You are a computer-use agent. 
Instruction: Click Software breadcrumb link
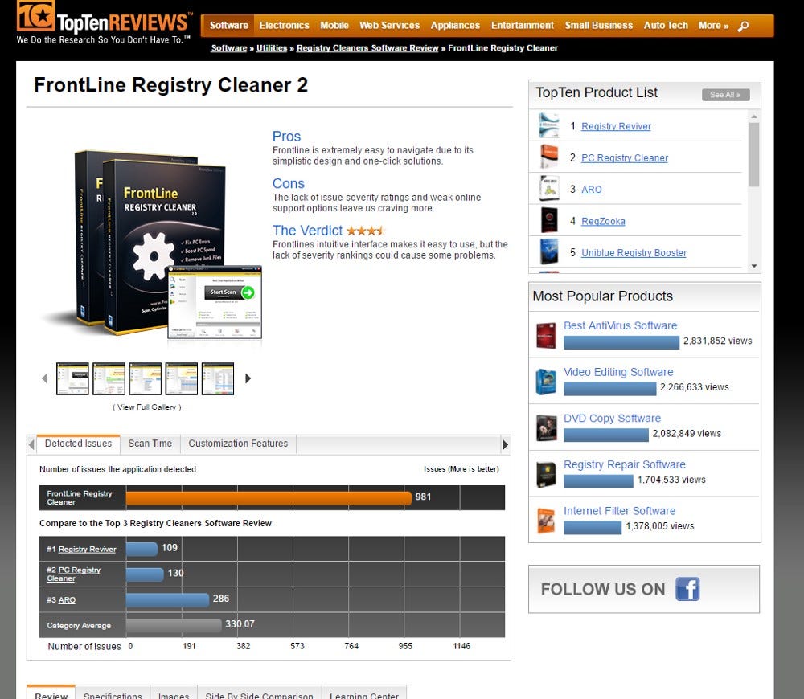tap(228, 48)
